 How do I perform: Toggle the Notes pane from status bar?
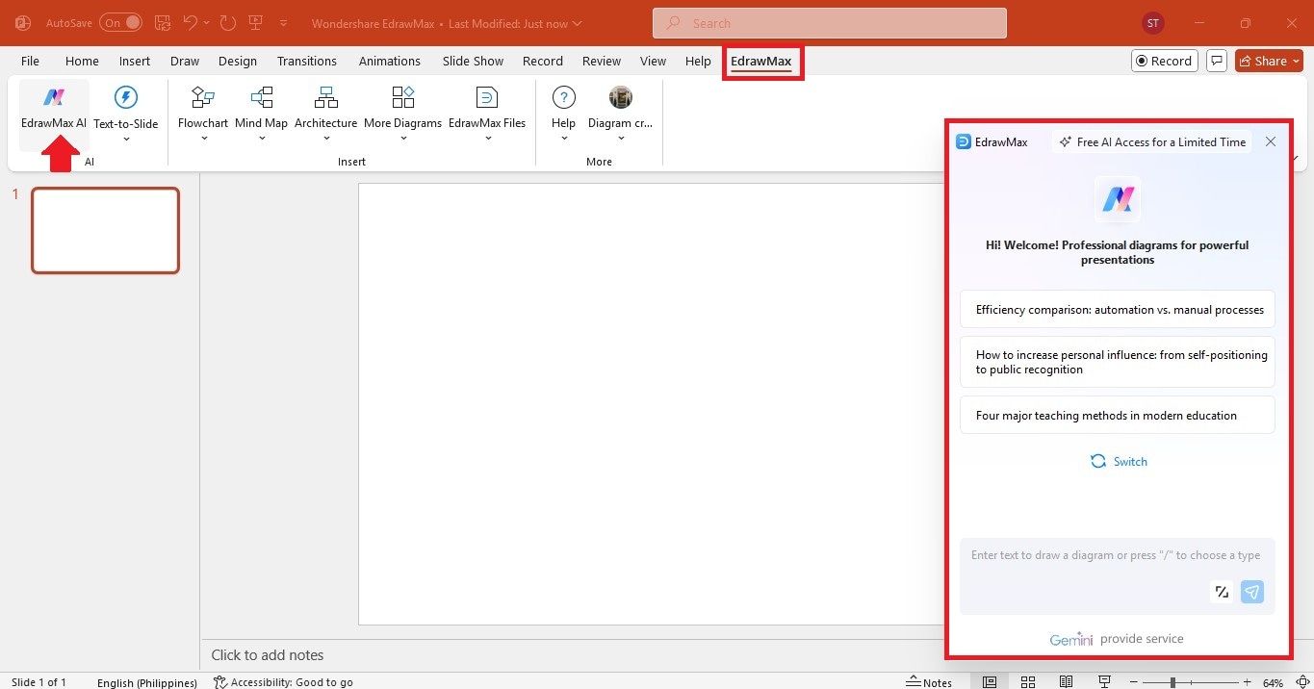pos(930,682)
